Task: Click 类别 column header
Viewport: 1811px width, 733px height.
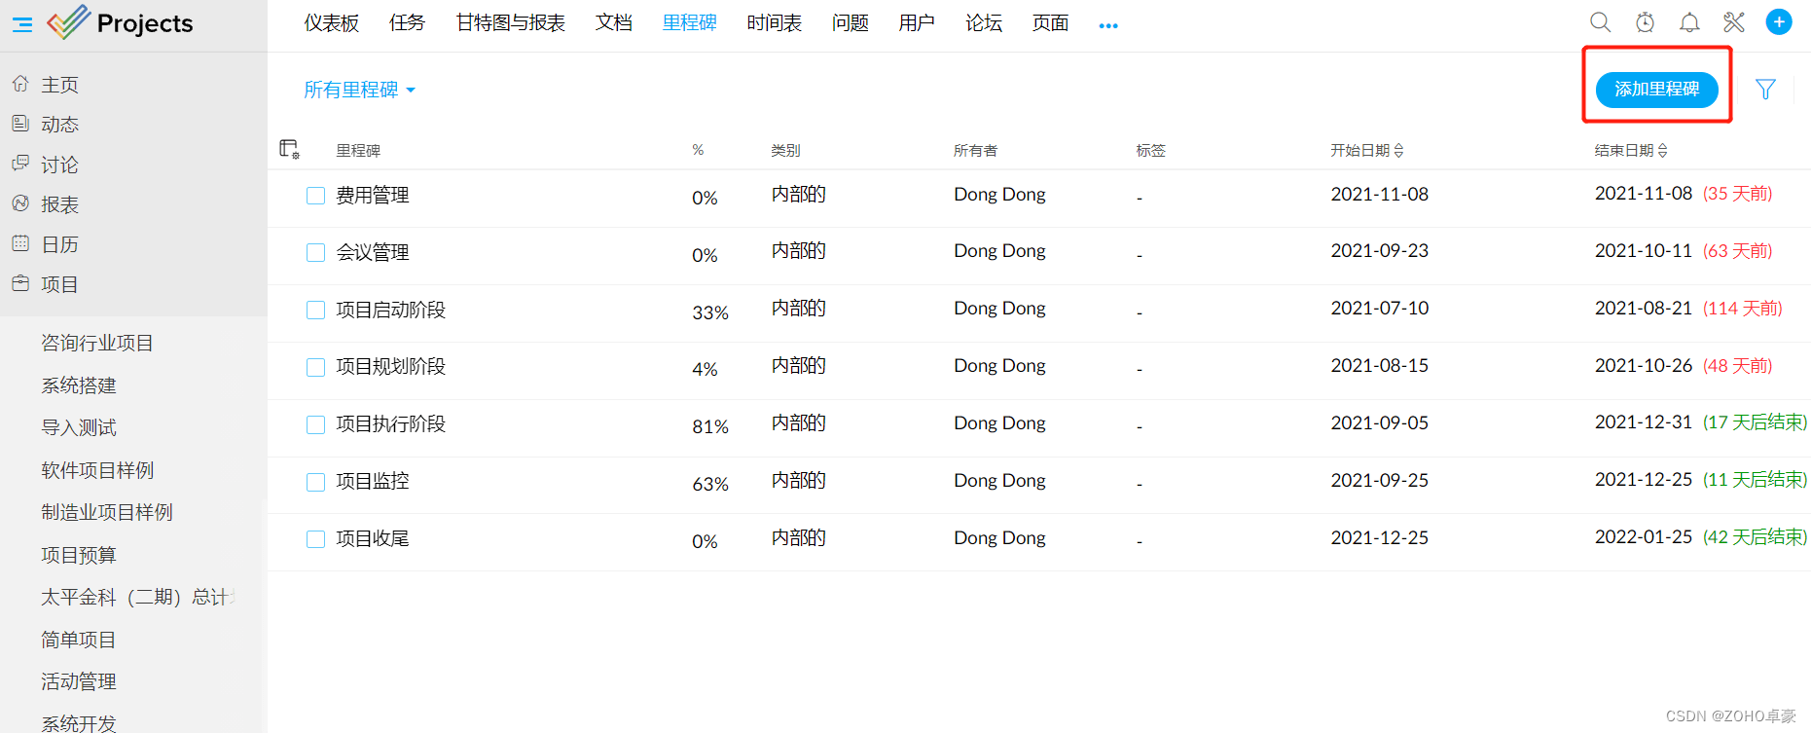Action: (785, 151)
